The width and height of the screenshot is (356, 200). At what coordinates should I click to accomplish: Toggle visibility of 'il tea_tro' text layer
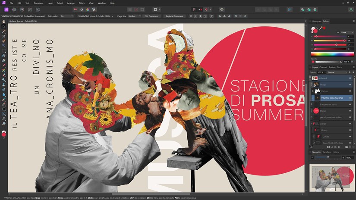click(350, 104)
